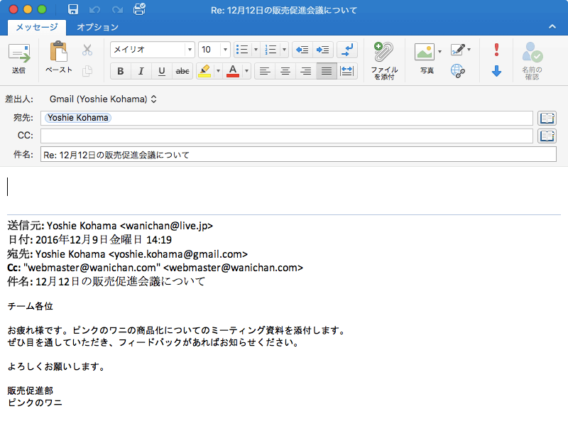568x426 pixels.
Task: Align text right
Action: pos(306,71)
